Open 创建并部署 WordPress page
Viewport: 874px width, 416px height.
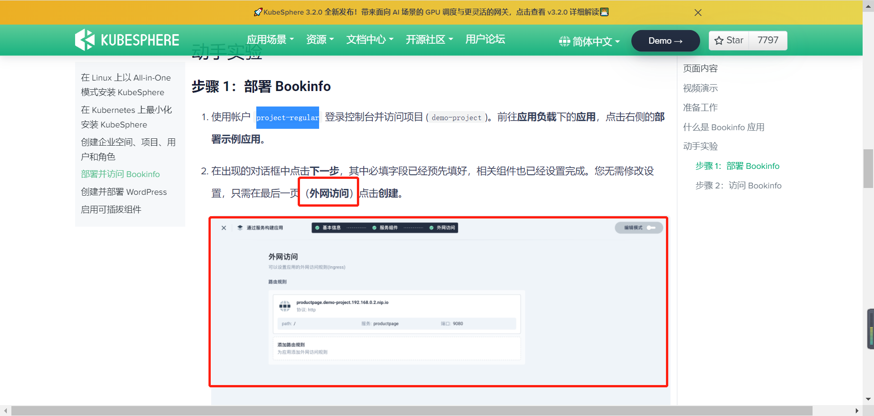click(x=124, y=192)
